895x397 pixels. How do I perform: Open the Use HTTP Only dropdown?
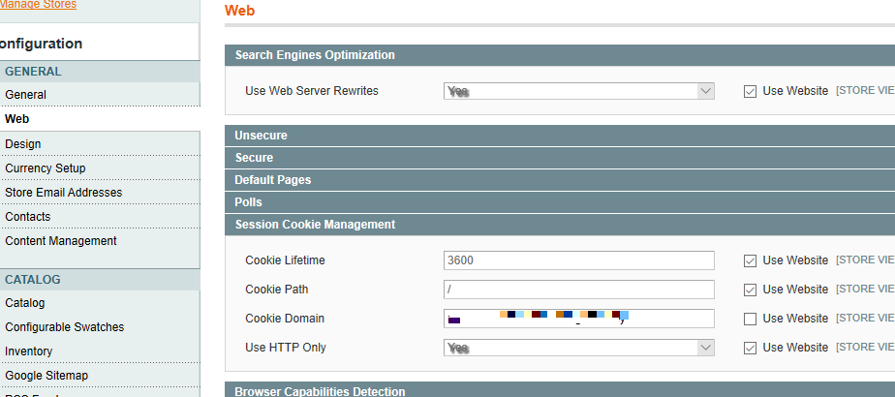578,348
